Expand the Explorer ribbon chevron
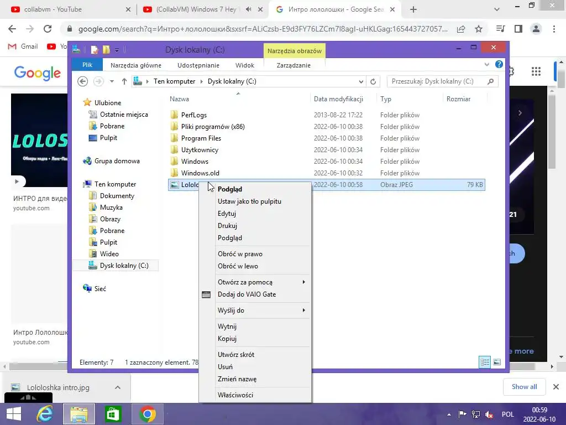The width and height of the screenshot is (566, 425). pyautogui.click(x=486, y=64)
